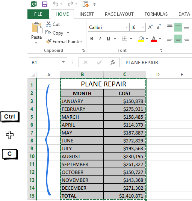Image resolution: width=192 pixels, height=201 pixels.
Task: Apply yellow fill color bucket
Action: click(141, 39)
